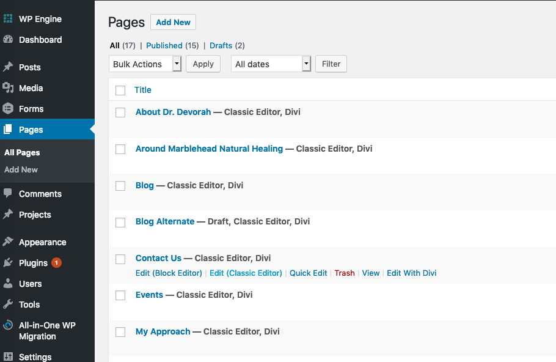The image size is (556, 362).
Task: Expand the All dates dropdown
Action: 271,64
